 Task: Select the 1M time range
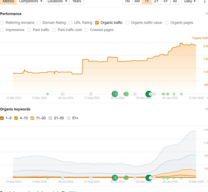127,1
